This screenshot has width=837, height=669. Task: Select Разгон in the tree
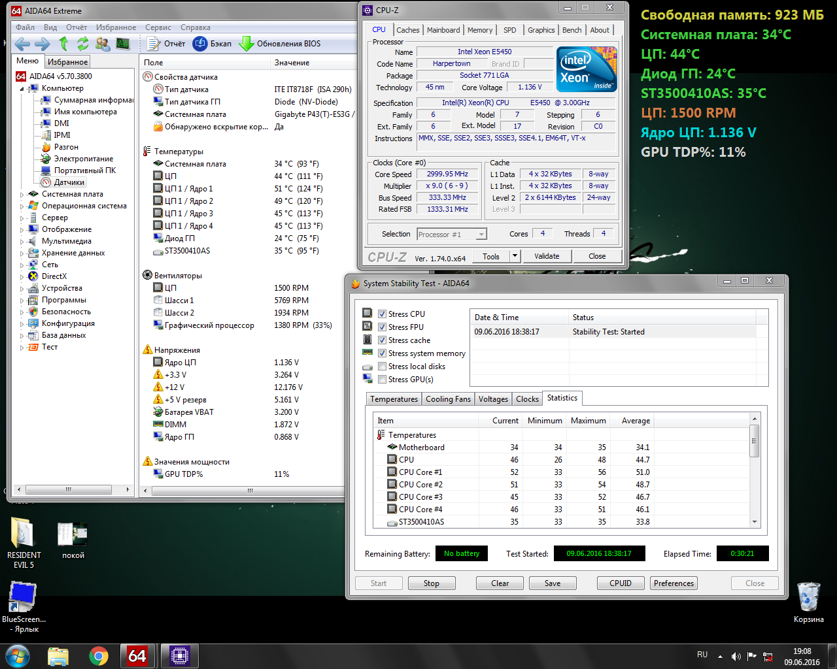click(x=60, y=147)
